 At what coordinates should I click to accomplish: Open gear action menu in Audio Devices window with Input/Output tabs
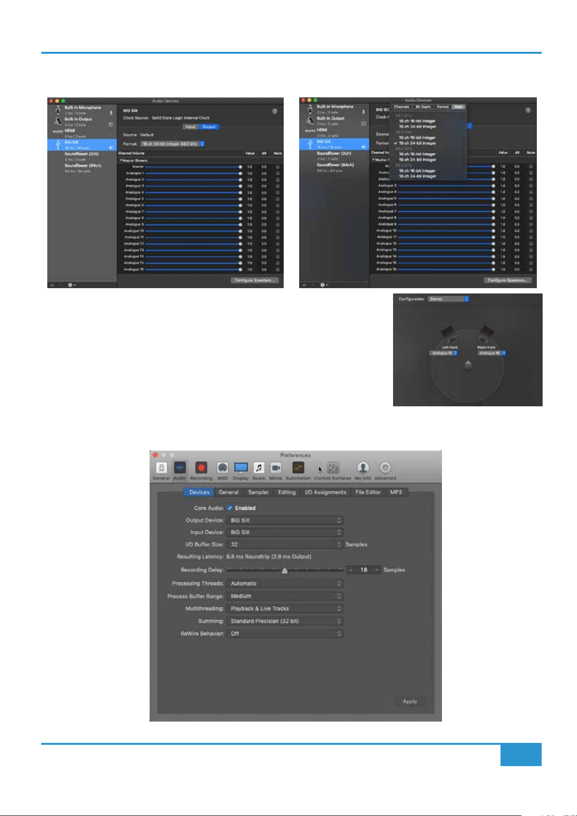click(x=71, y=285)
